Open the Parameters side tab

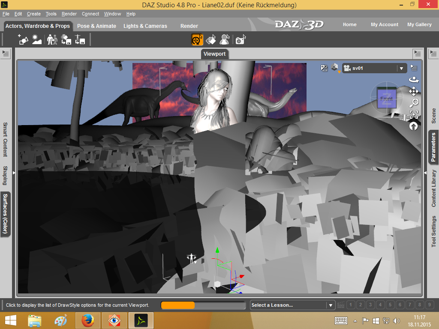433,147
